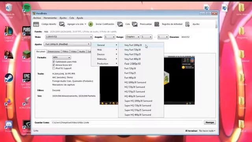Open the Formato MP4 dropdown

click(x=61, y=58)
